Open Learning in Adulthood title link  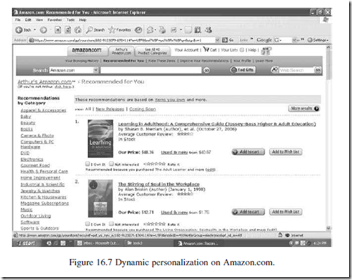click(217, 124)
